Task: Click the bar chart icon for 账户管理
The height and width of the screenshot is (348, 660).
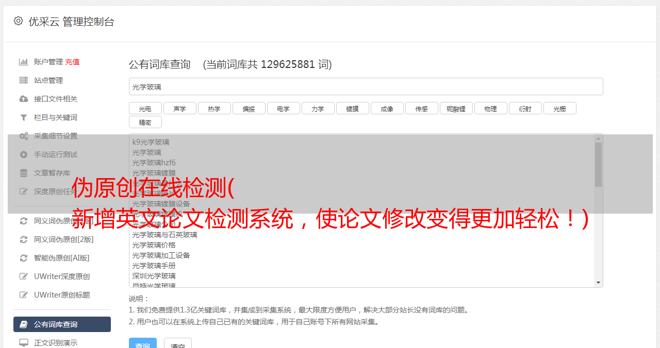Action: coord(24,62)
